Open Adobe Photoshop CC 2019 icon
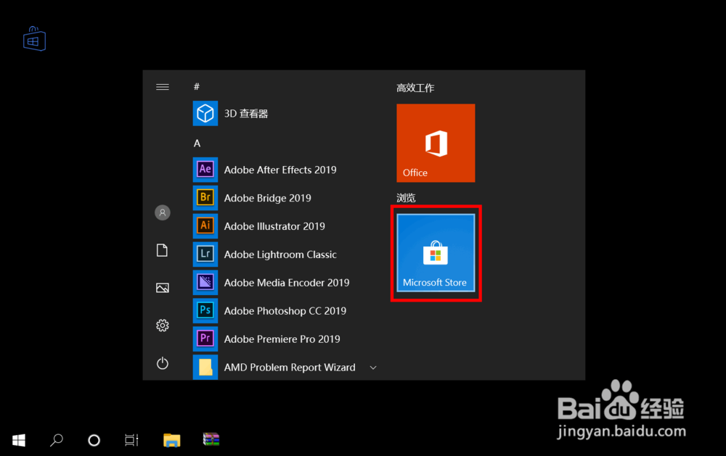The height and width of the screenshot is (456, 726). coord(205,311)
